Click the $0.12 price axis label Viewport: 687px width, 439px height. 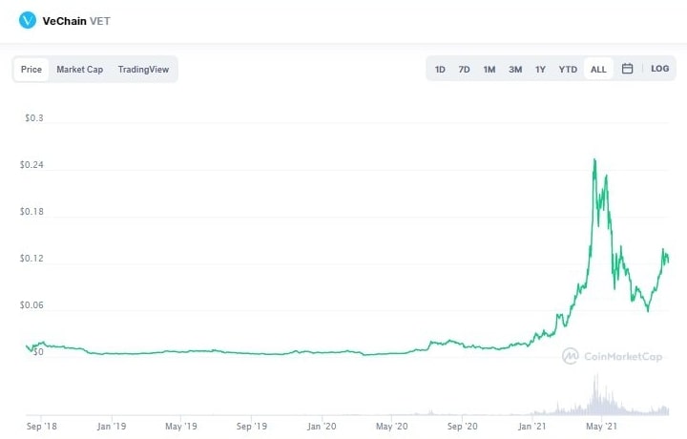[31, 259]
